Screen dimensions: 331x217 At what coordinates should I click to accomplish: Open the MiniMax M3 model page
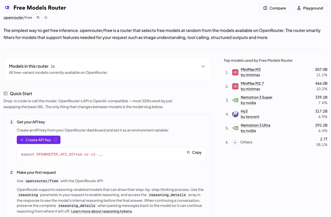pyautogui.click(x=251, y=70)
